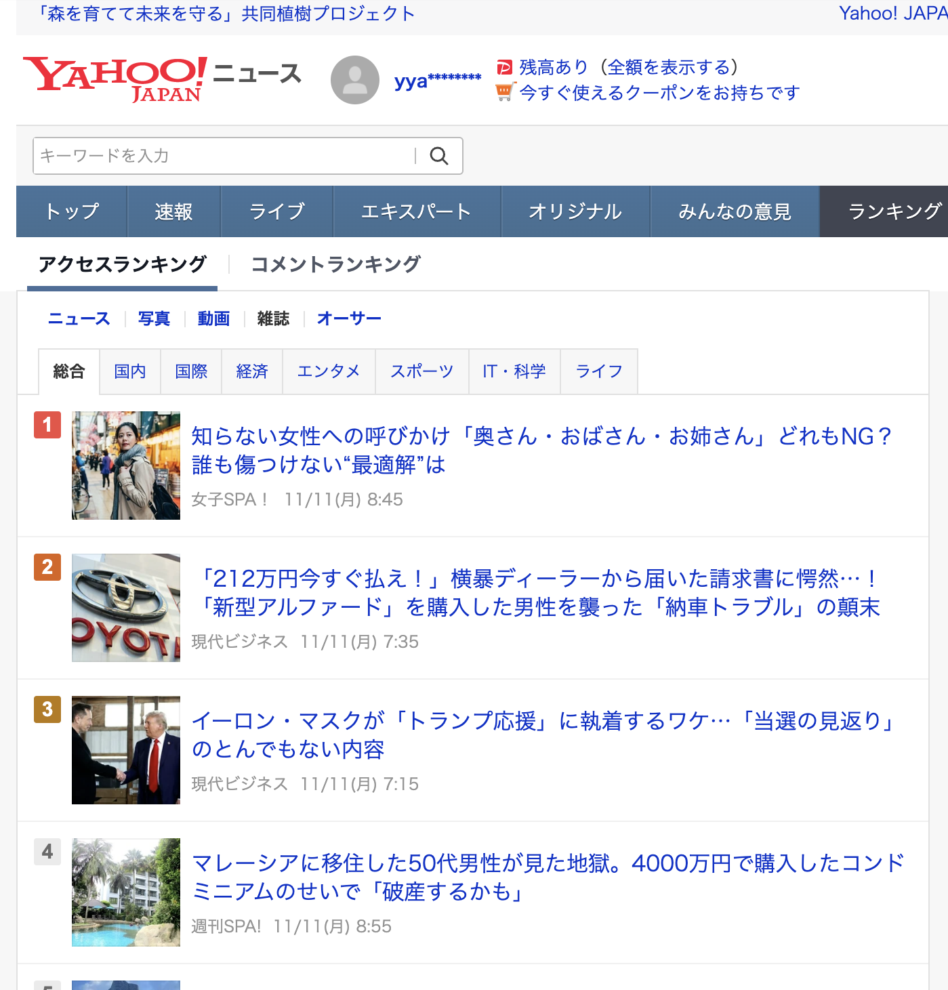The width and height of the screenshot is (948, 990).
Task: Select the 雑誌 ranking type
Action: pyautogui.click(x=274, y=318)
